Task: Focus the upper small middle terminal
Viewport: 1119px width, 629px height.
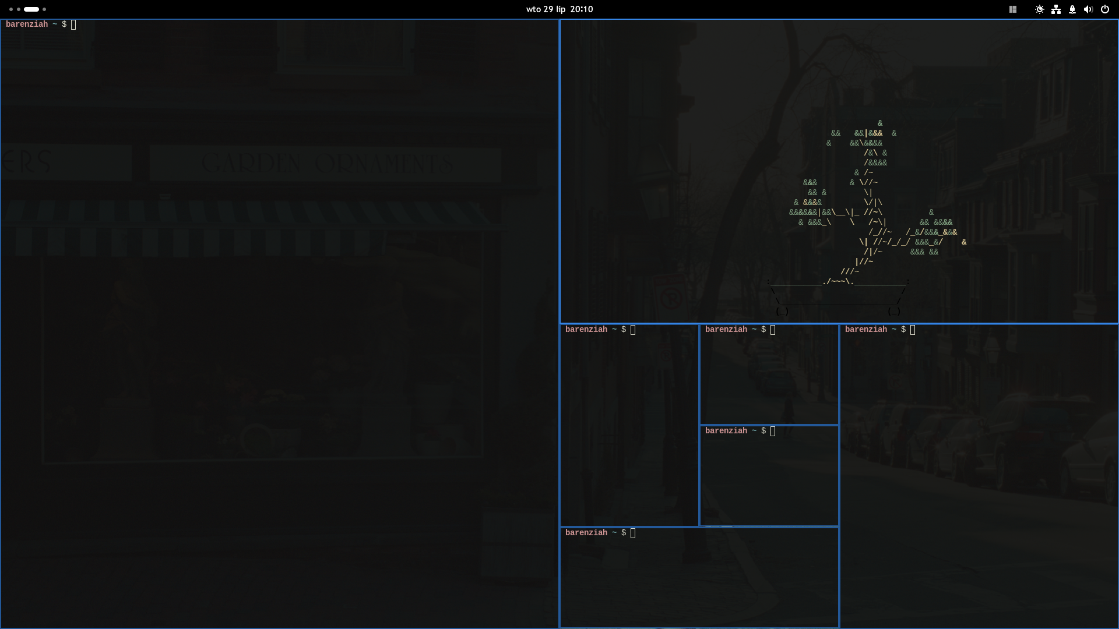Action: pyautogui.click(x=769, y=379)
